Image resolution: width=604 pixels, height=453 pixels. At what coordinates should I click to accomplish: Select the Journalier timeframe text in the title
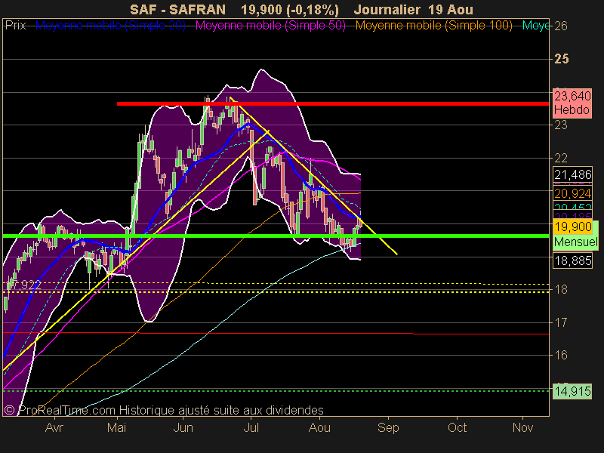(387, 9)
